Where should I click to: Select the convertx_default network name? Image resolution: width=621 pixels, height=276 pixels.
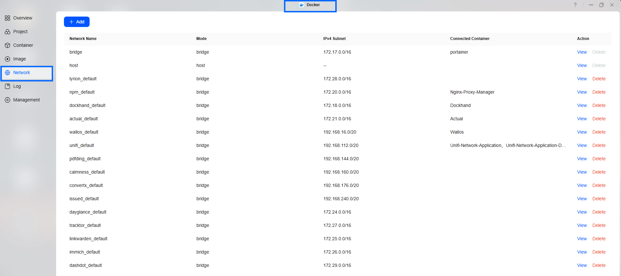coord(86,185)
